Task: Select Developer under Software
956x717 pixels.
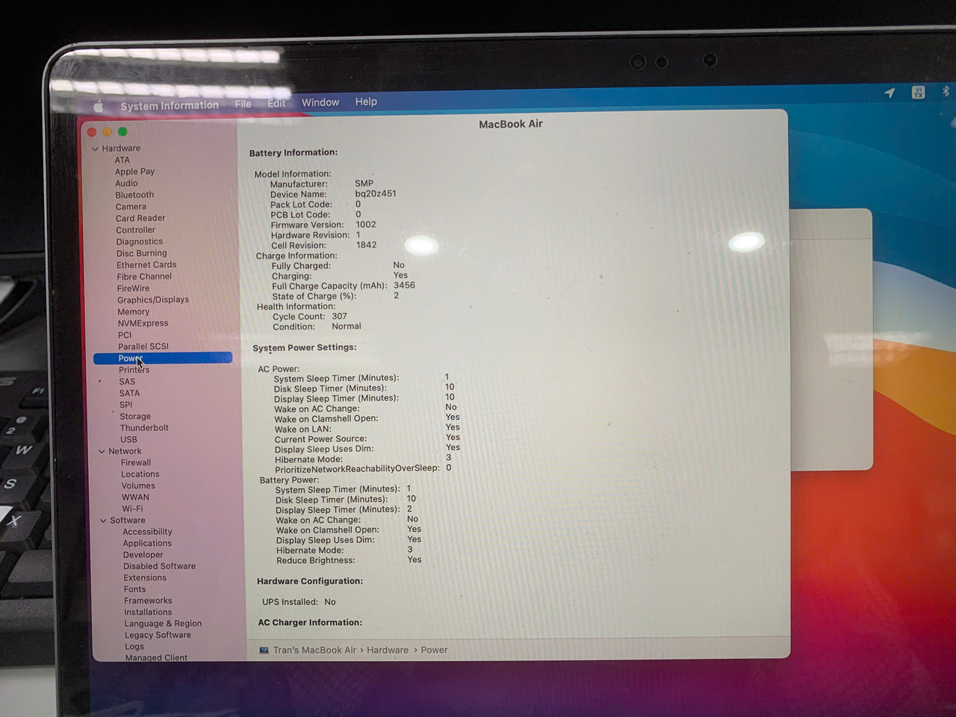Action: [143, 555]
